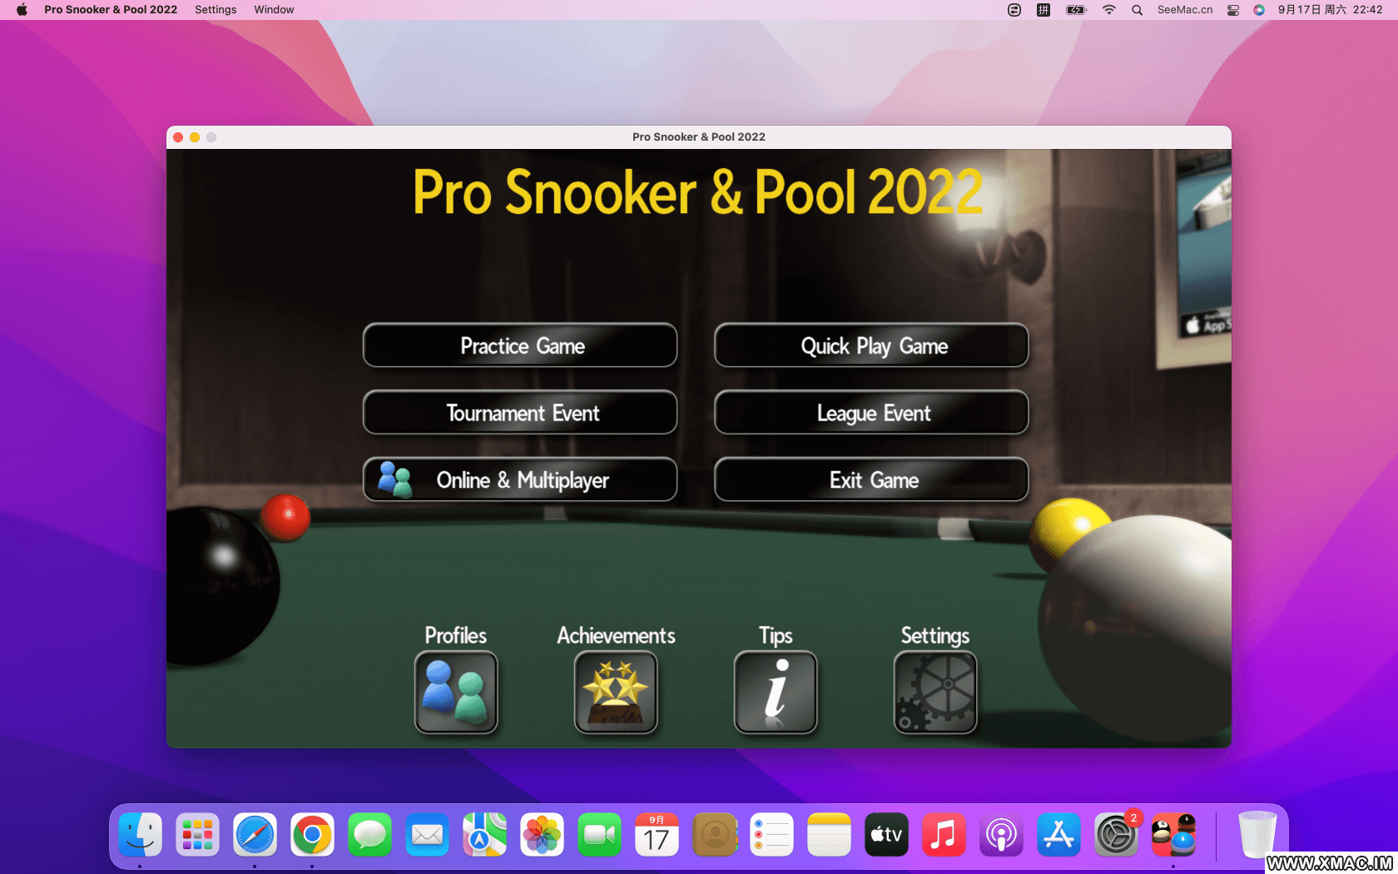
Task: Click the Siri icon in menu bar
Action: coord(1259,10)
